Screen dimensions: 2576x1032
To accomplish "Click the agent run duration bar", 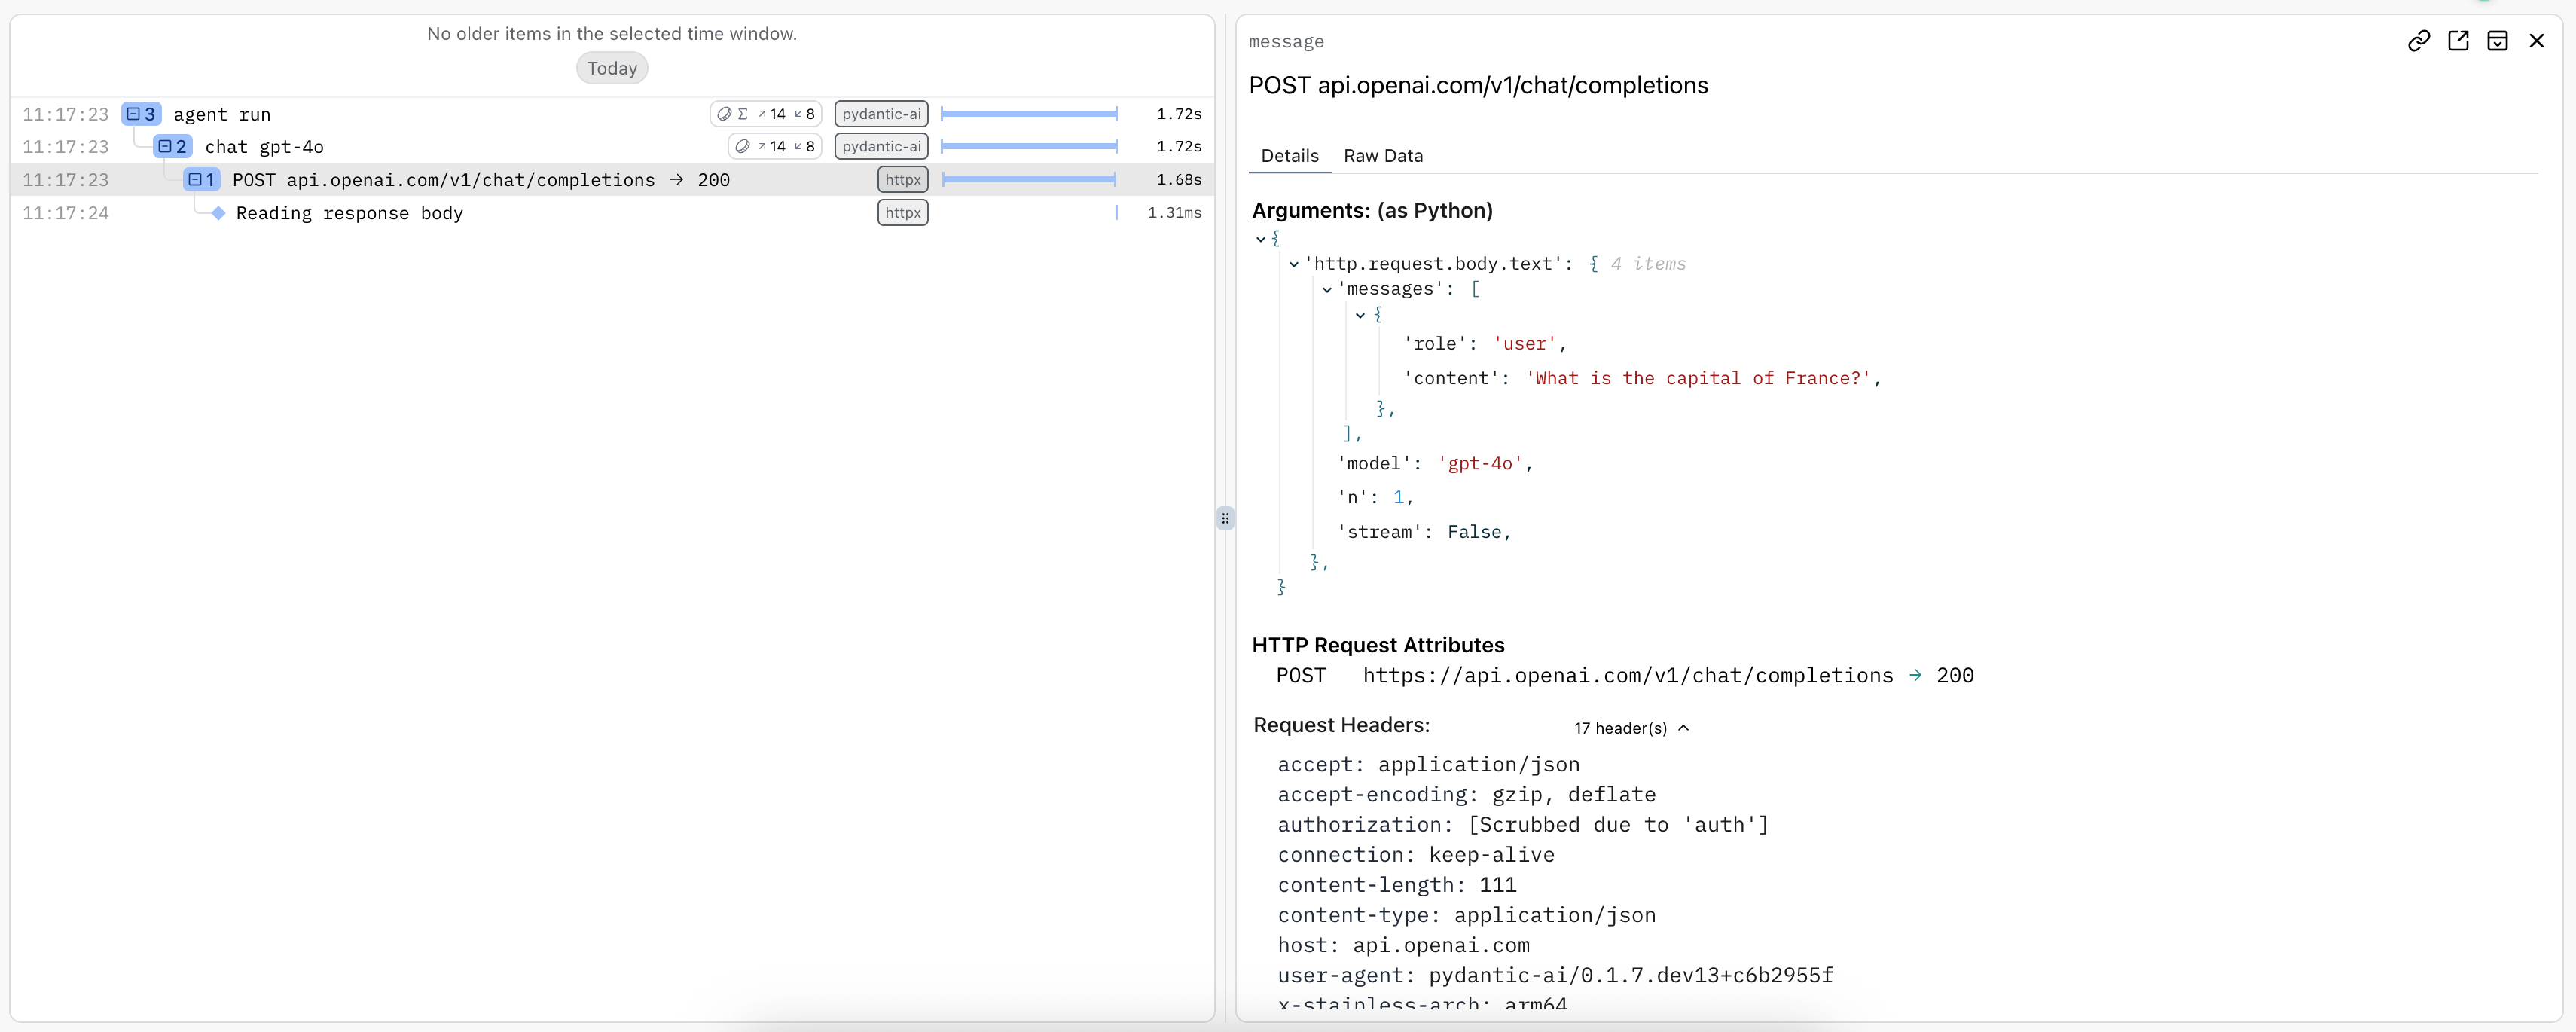I will (x=1028, y=113).
